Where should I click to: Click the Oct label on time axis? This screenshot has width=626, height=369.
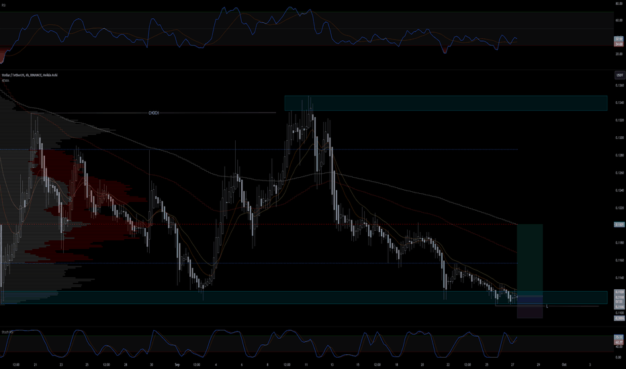[564, 364]
